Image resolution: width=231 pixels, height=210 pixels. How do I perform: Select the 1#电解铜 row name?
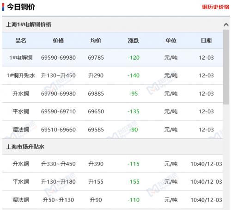click(21, 58)
